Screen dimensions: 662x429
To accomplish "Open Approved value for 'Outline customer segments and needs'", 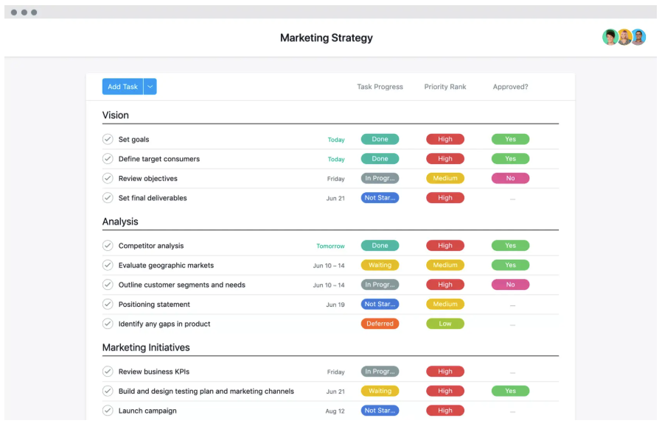I will (510, 285).
